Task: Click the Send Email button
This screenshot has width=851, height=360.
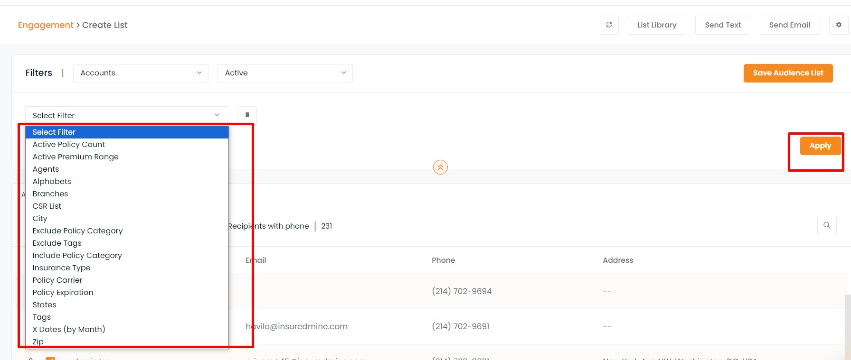Action: pyautogui.click(x=790, y=25)
